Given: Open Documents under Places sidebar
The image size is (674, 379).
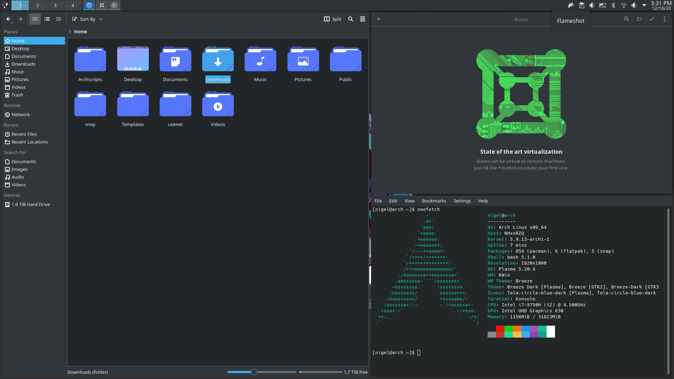Looking at the screenshot, I should pos(34,56).
